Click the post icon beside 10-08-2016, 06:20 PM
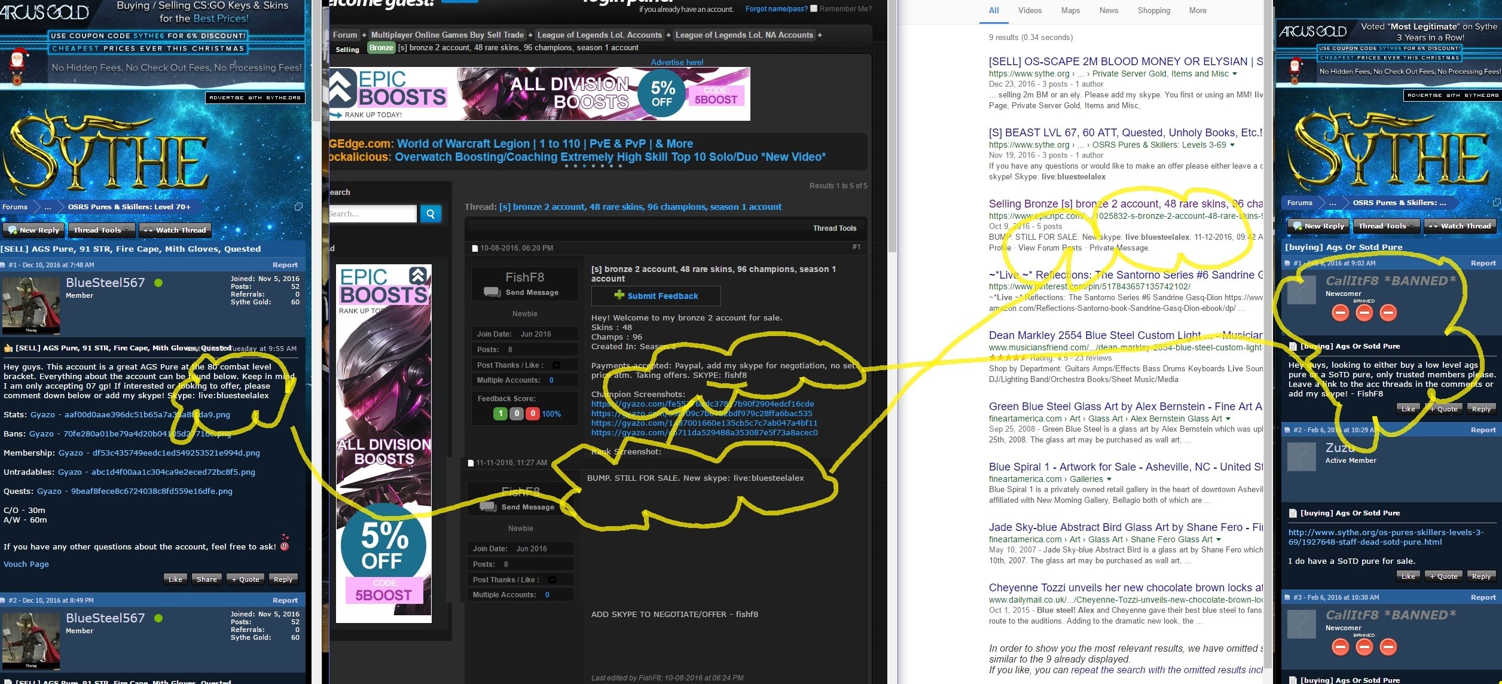 coord(475,248)
